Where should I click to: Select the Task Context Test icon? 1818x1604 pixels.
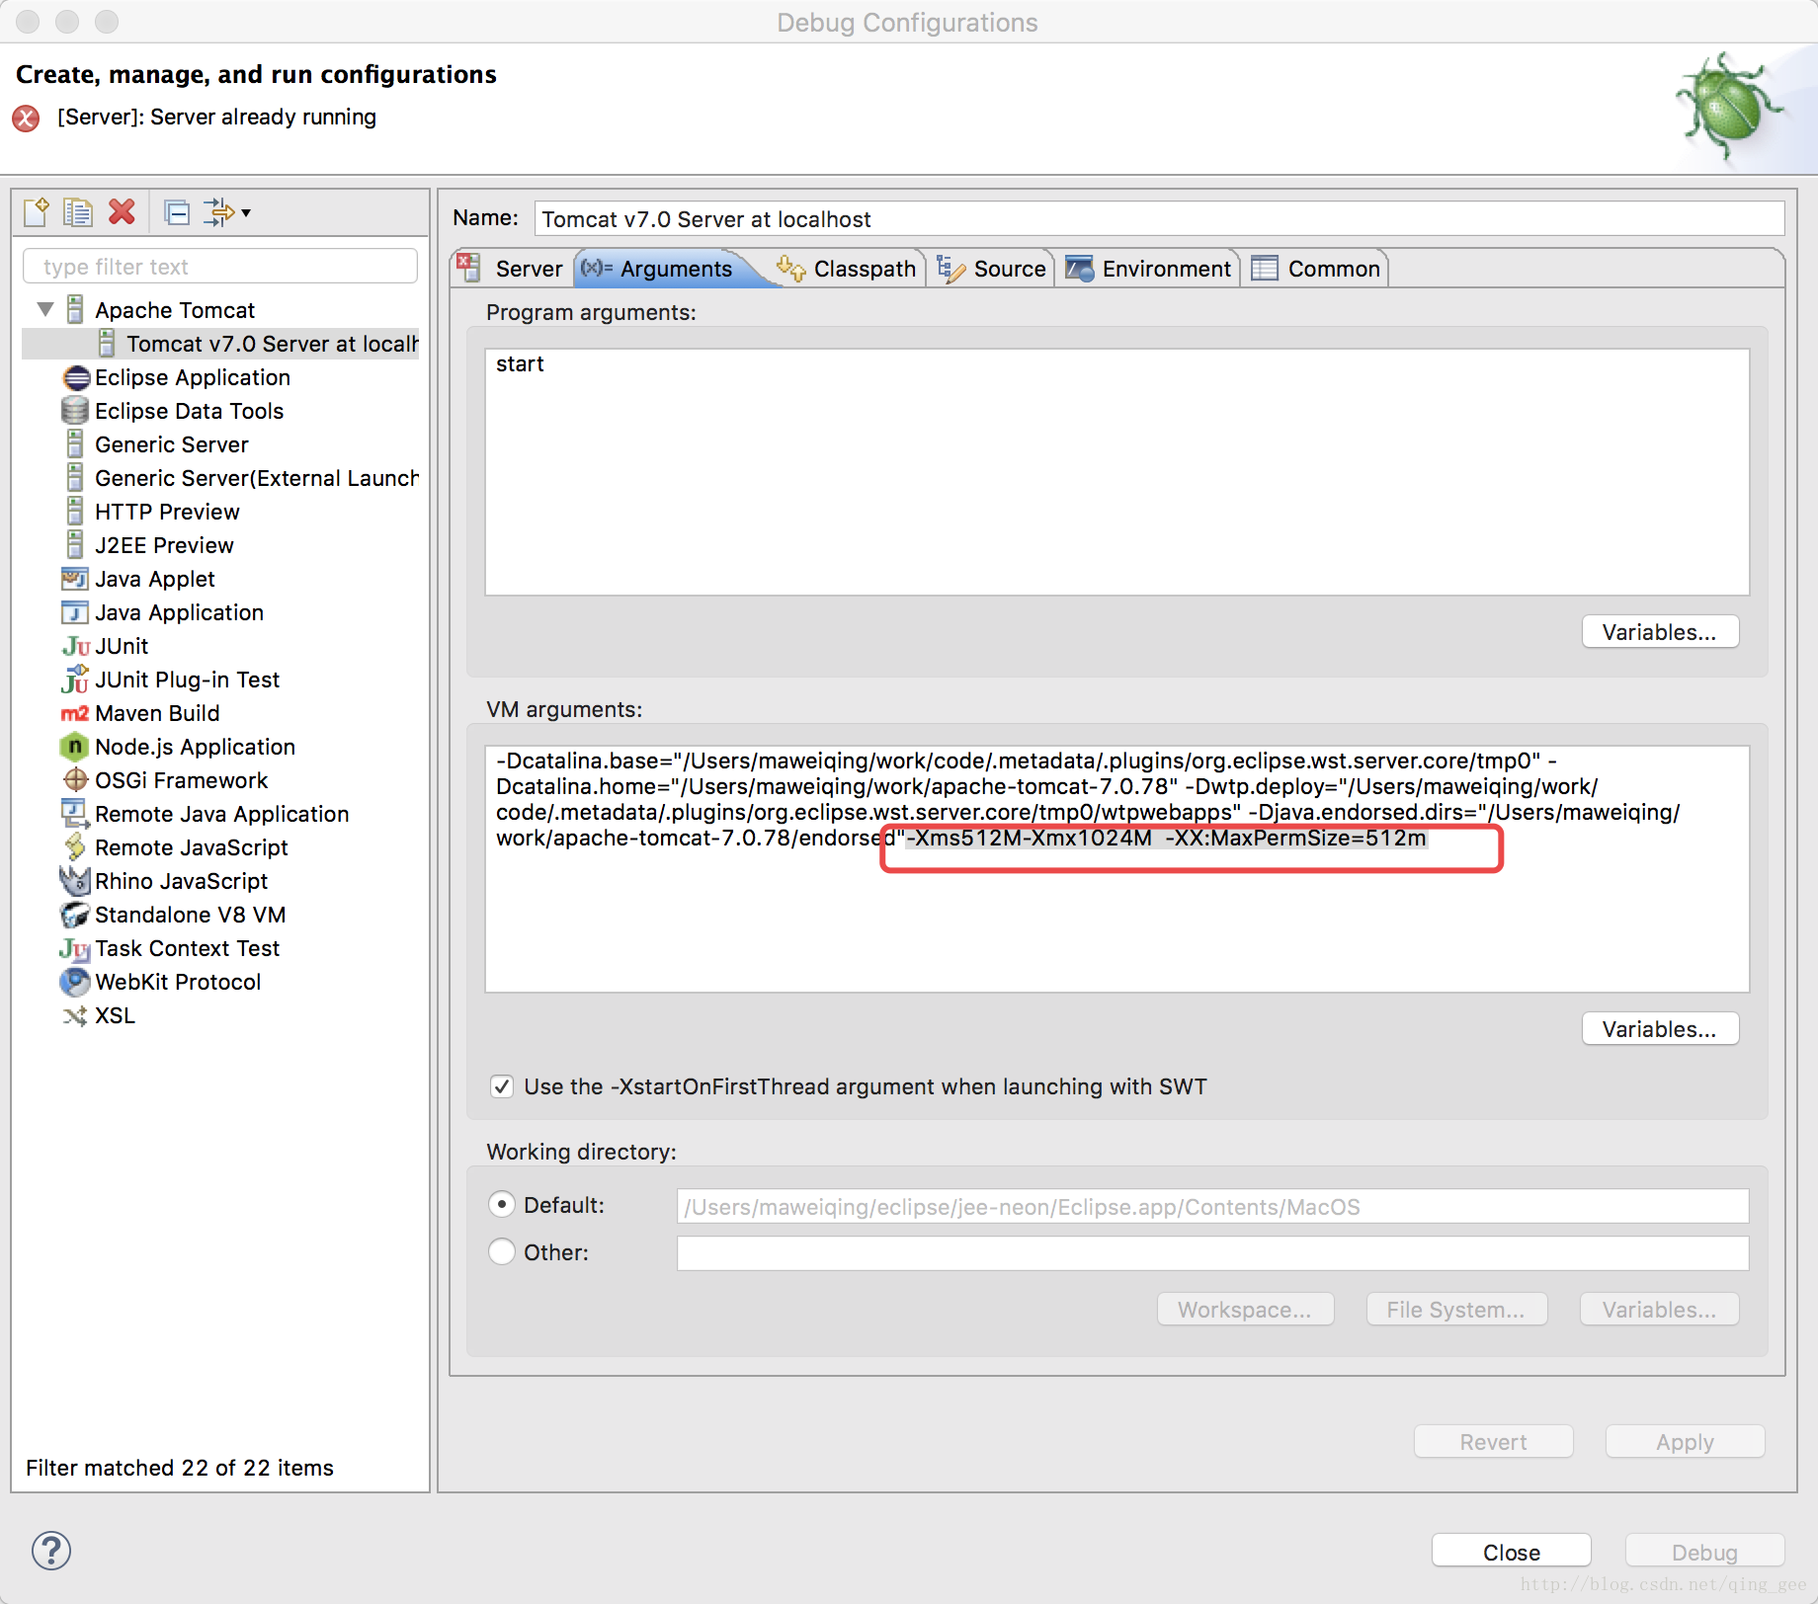pyautogui.click(x=75, y=948)
